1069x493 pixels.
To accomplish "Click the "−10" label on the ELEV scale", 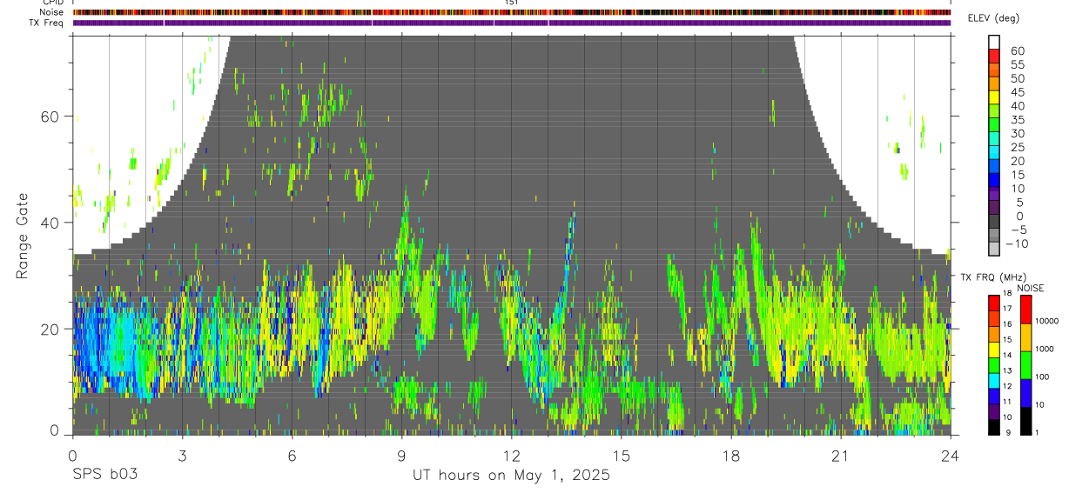I will click(1017, 243).
